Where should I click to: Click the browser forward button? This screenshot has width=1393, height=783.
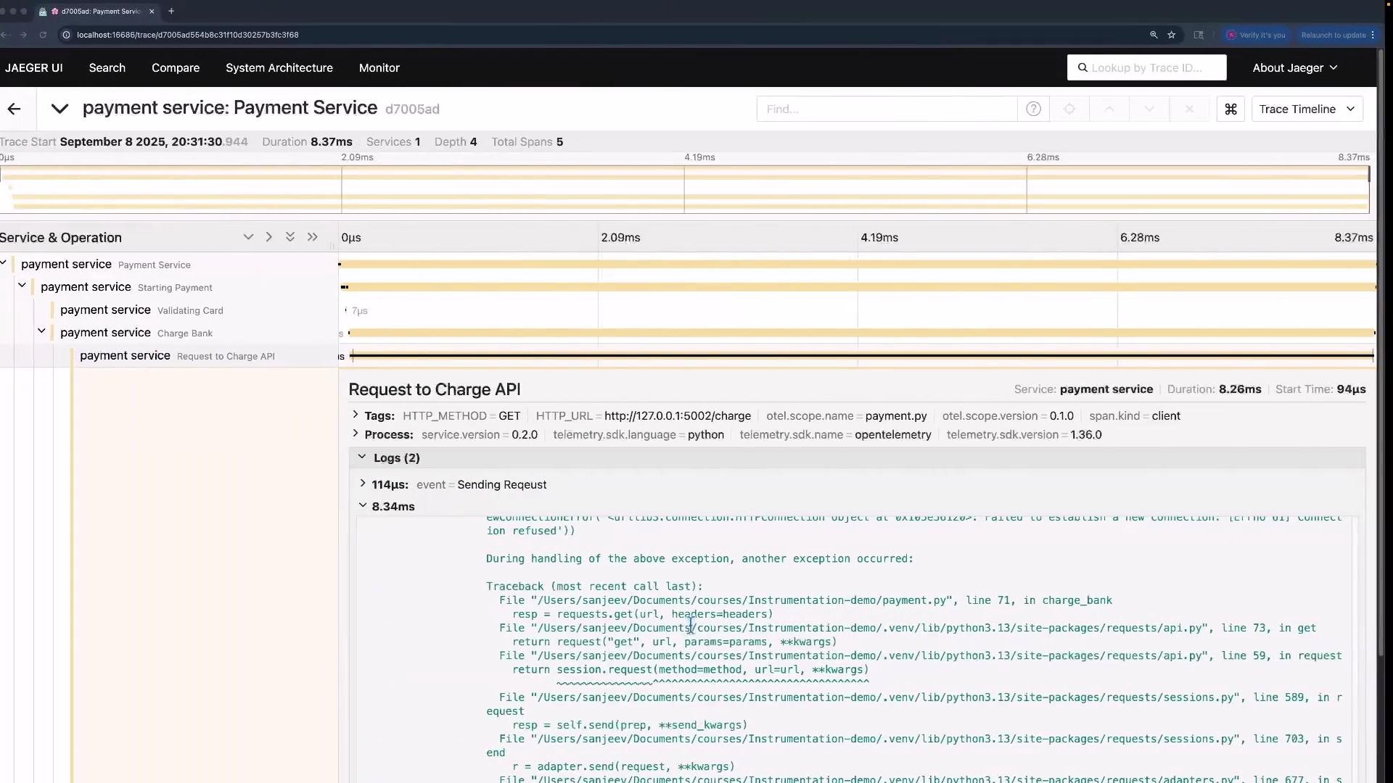(x=24, y=35)
